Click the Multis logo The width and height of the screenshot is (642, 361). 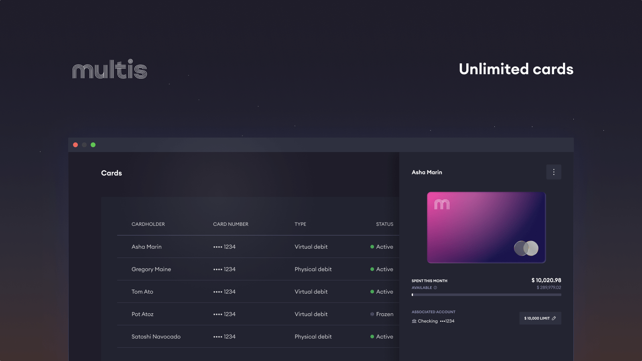coord(110,69)
